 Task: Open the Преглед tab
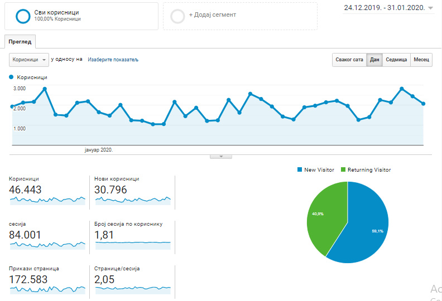(x=20, y=42)
